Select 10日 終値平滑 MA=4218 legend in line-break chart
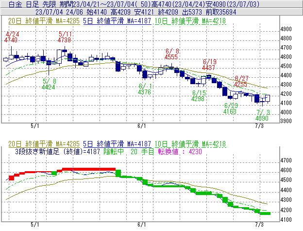The height and width of the screenshot is (231, 303). pyautogui.click(x=190, y=144)
